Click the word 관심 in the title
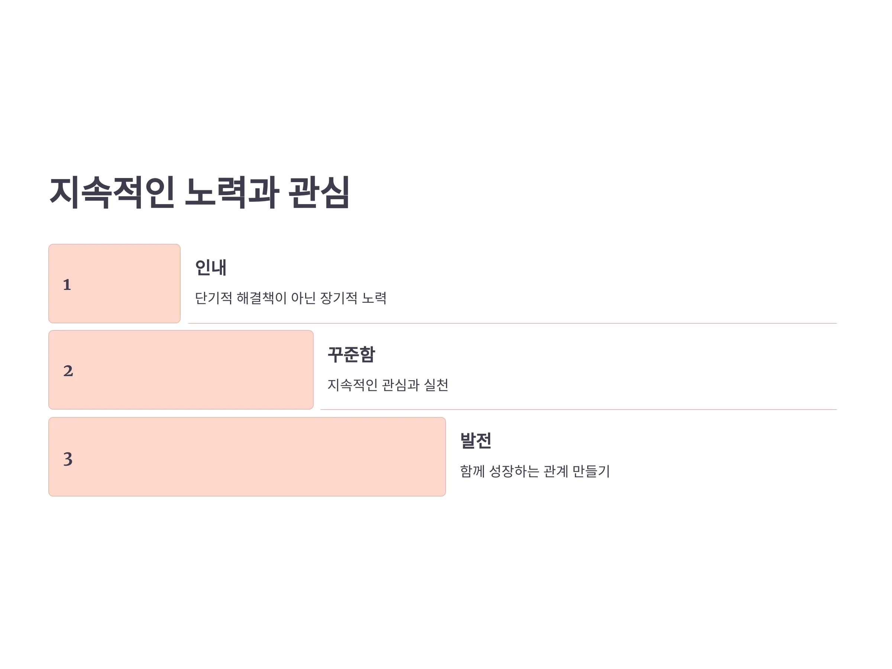 pos(319,193)
